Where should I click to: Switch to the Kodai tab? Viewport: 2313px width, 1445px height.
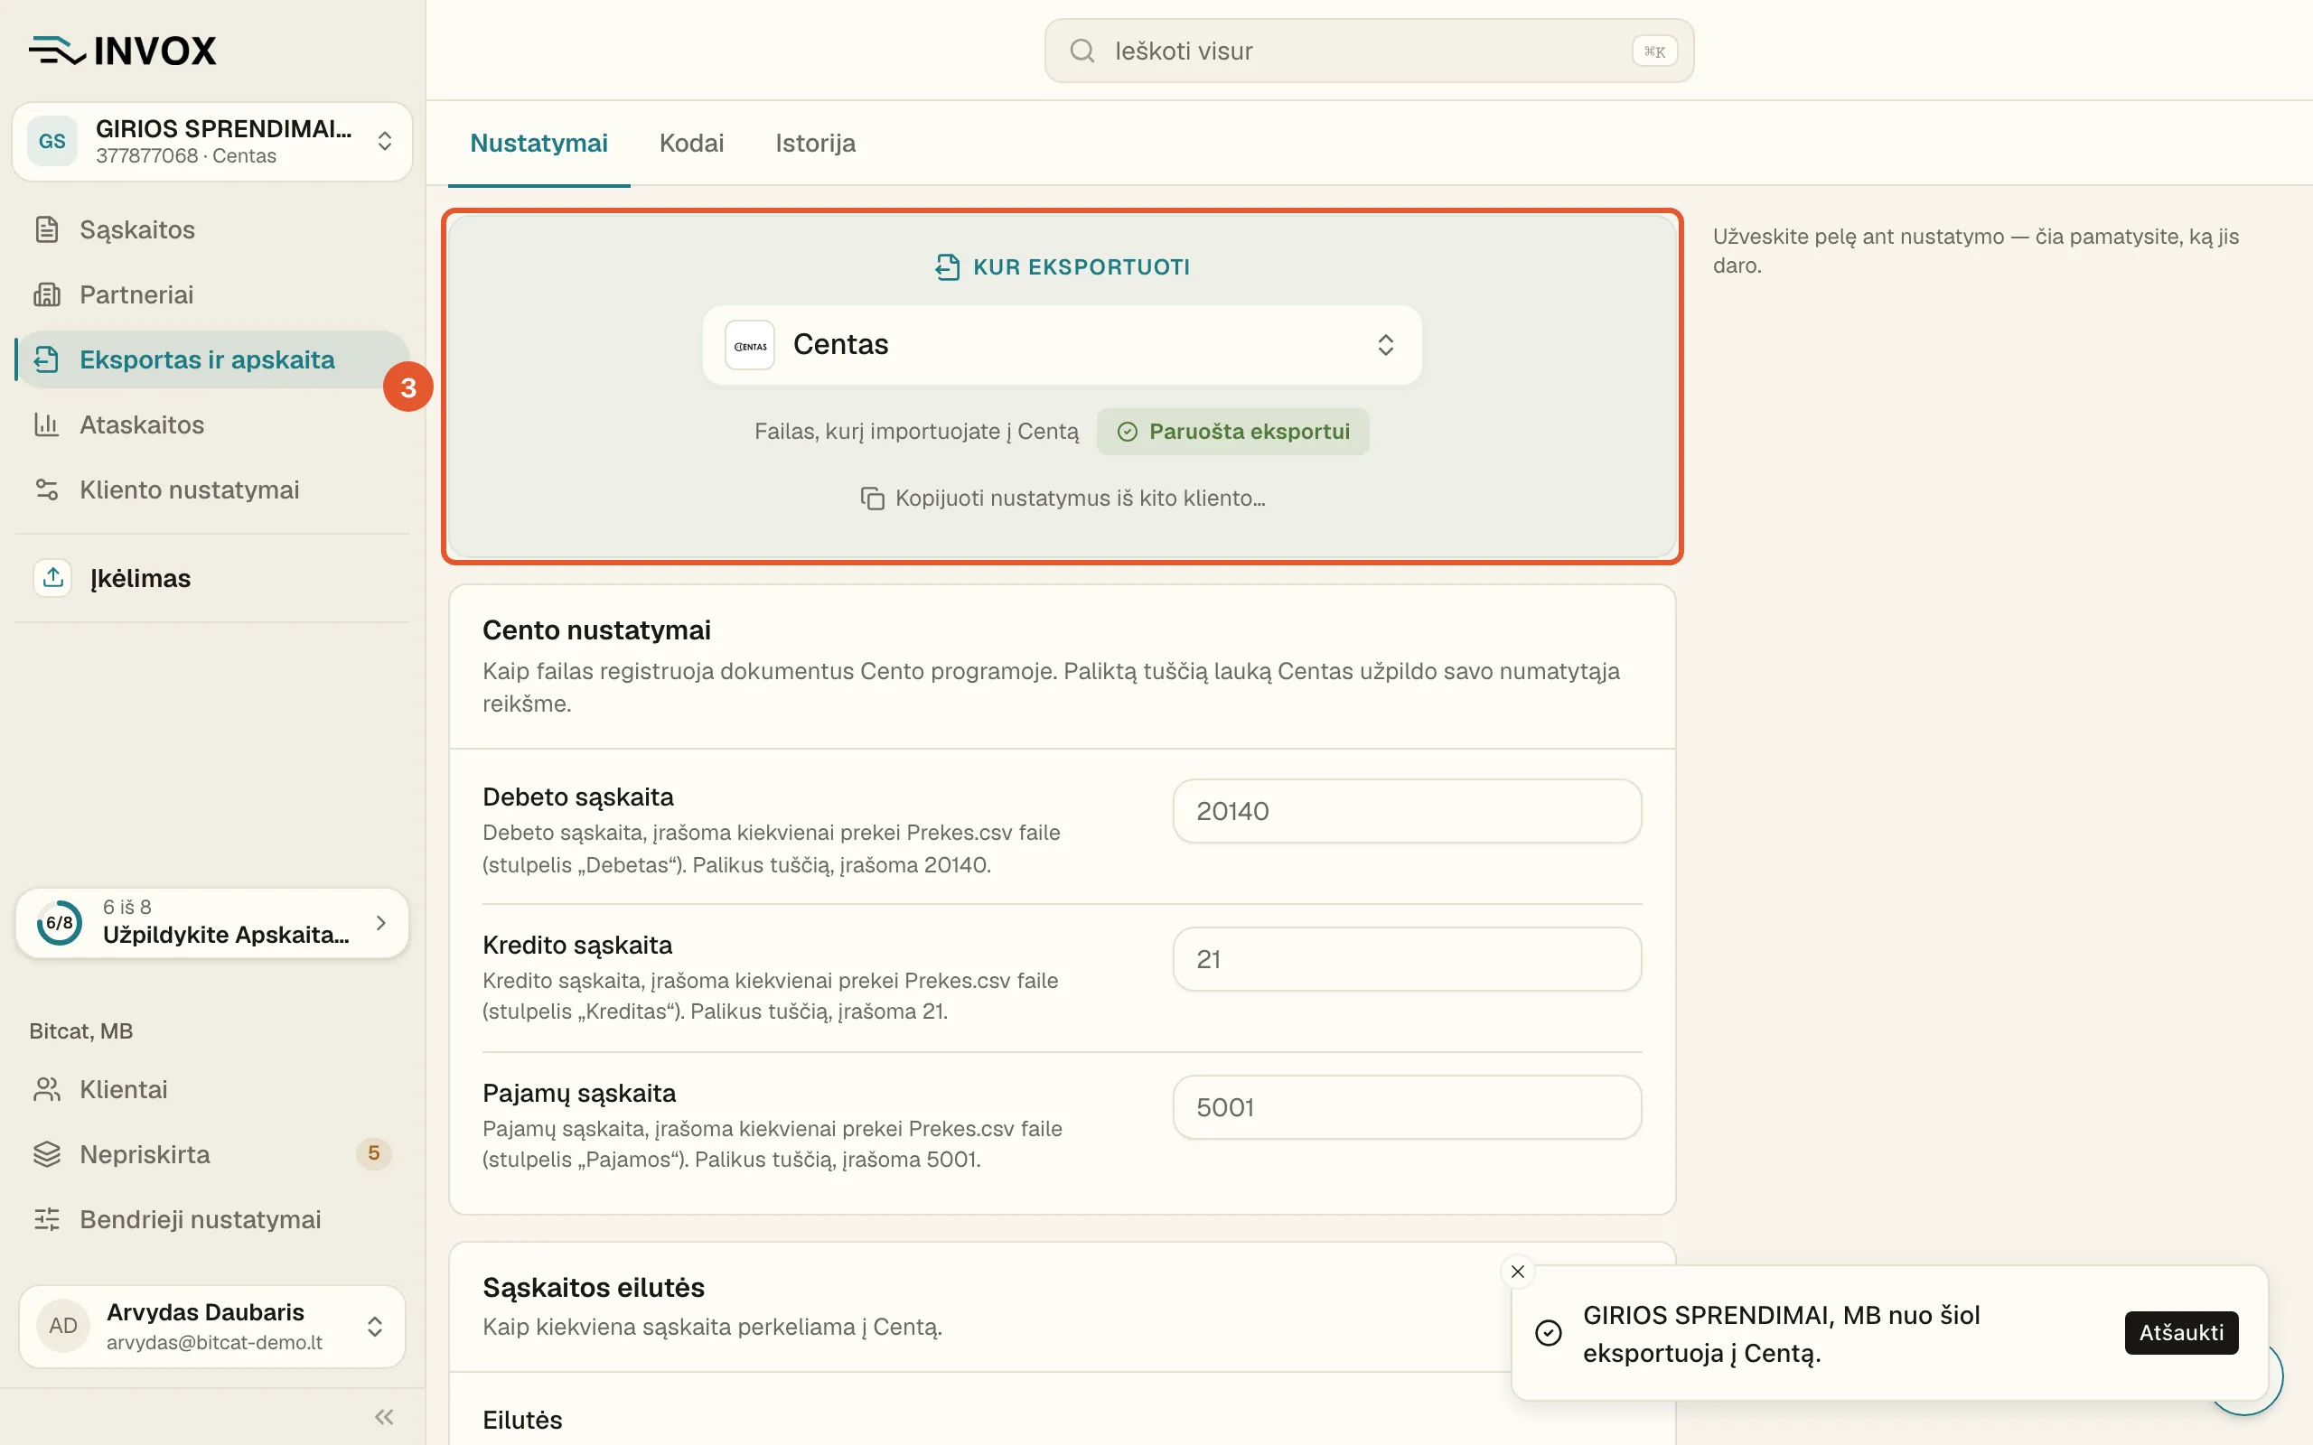691,144
